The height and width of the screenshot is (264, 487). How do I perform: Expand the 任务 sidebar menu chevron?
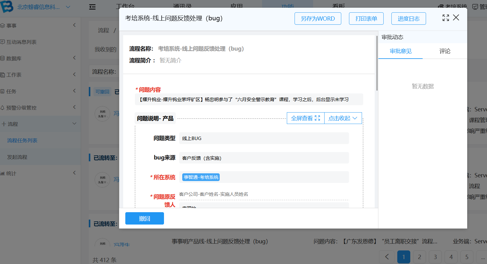74,91
